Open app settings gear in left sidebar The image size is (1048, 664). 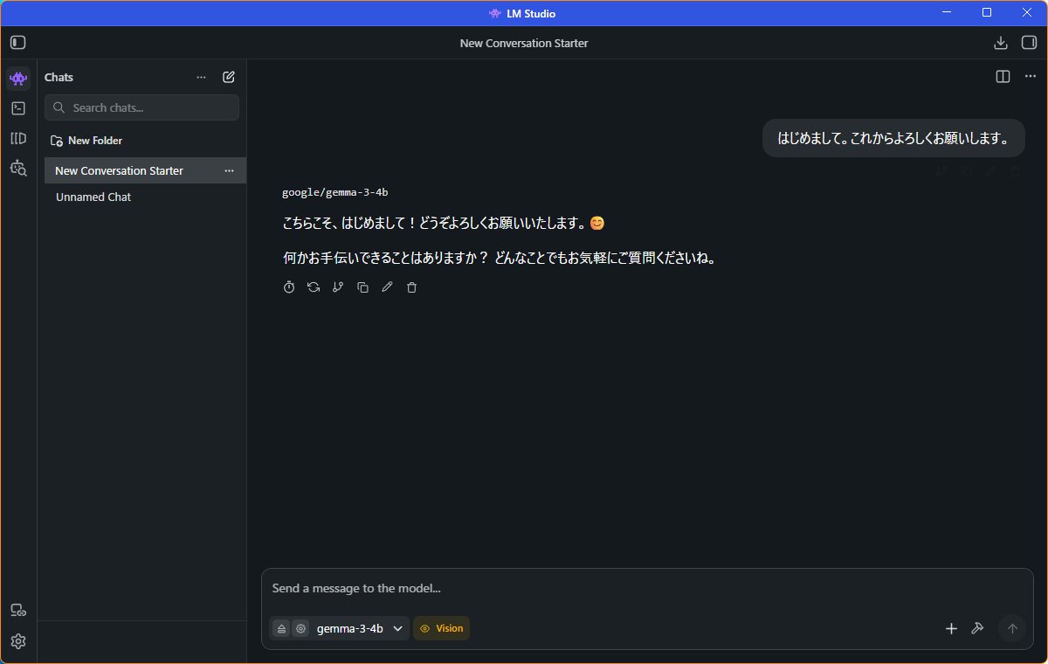click(18, 641)
